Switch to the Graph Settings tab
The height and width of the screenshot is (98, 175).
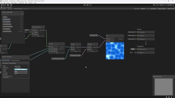tap(15, 60)
